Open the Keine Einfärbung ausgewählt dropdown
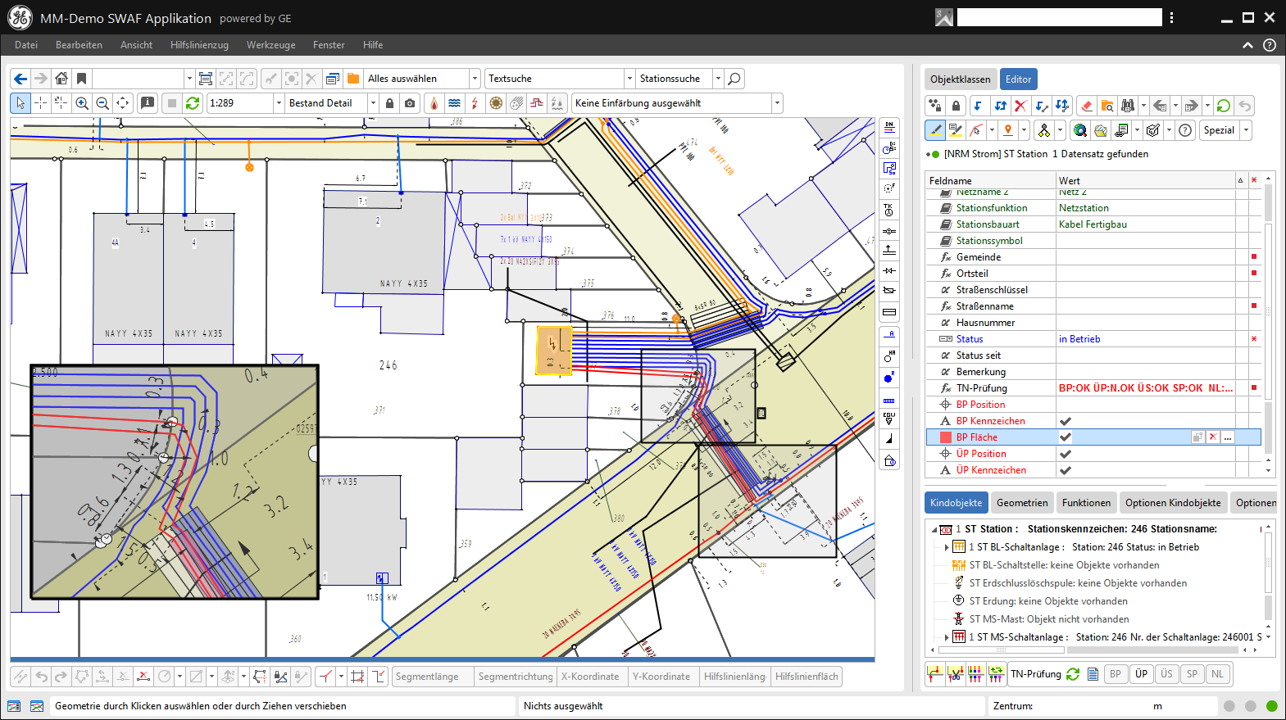This screenshot has width=1286, height=720. pos(777,103)
